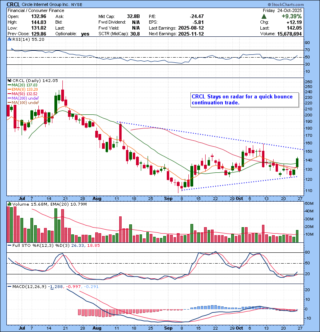The height and width of the screenshot is (332, 320).
Task: Click the Prev Close value 129.86
Action: 38,34
